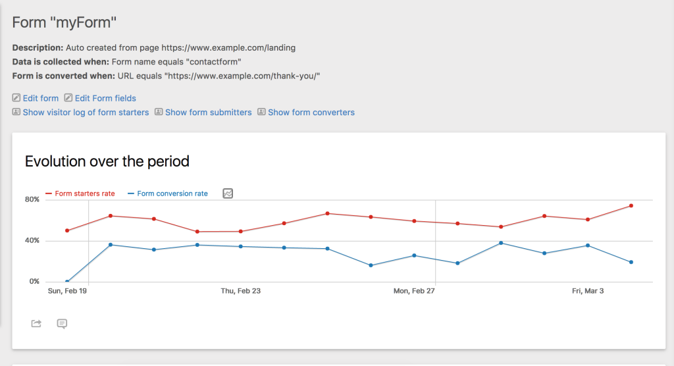Show visitor log of form starters
This screenshot has height=366, width=674.
(86, 113)
